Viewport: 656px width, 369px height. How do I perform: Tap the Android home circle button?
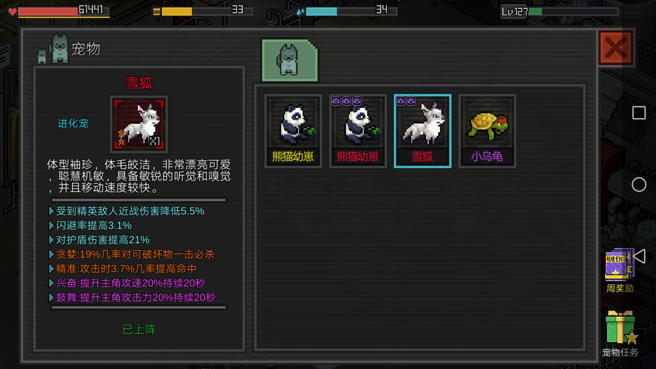click(639, 184)
